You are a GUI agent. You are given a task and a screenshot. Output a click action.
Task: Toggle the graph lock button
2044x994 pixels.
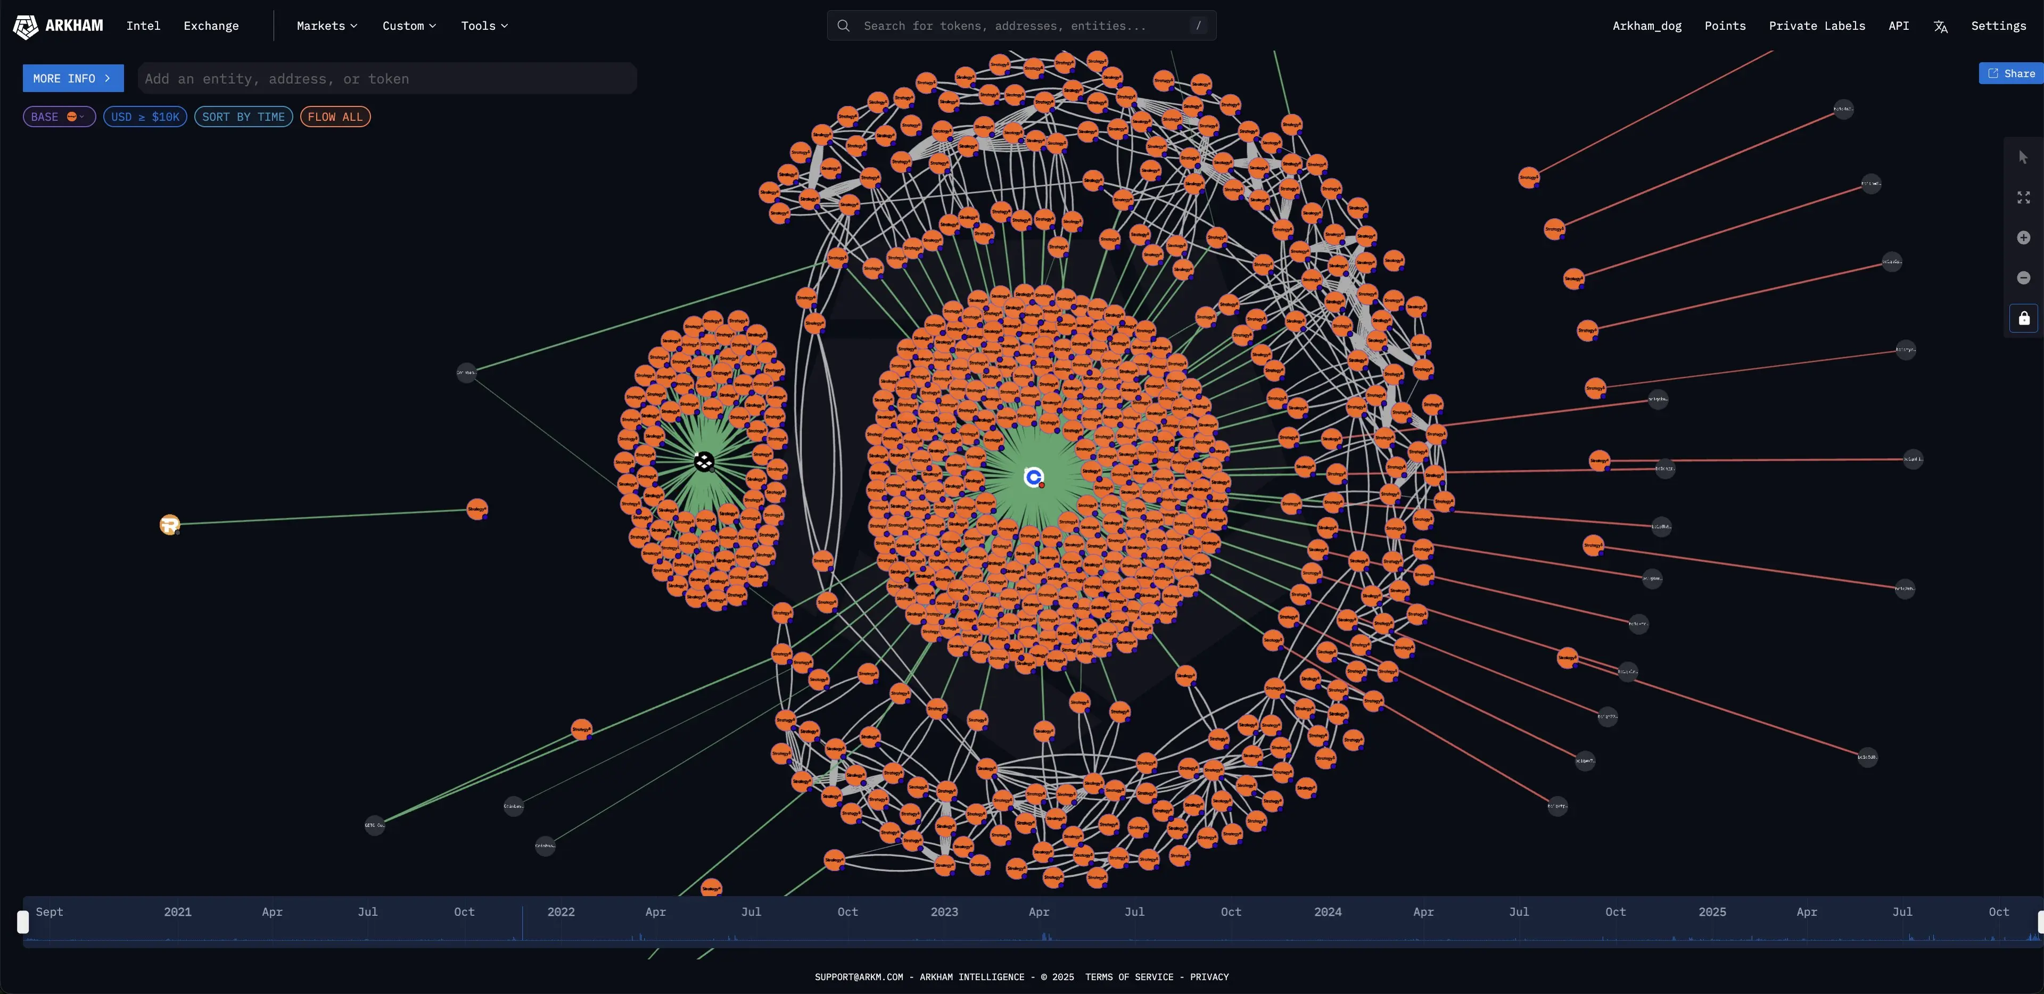2023,318
